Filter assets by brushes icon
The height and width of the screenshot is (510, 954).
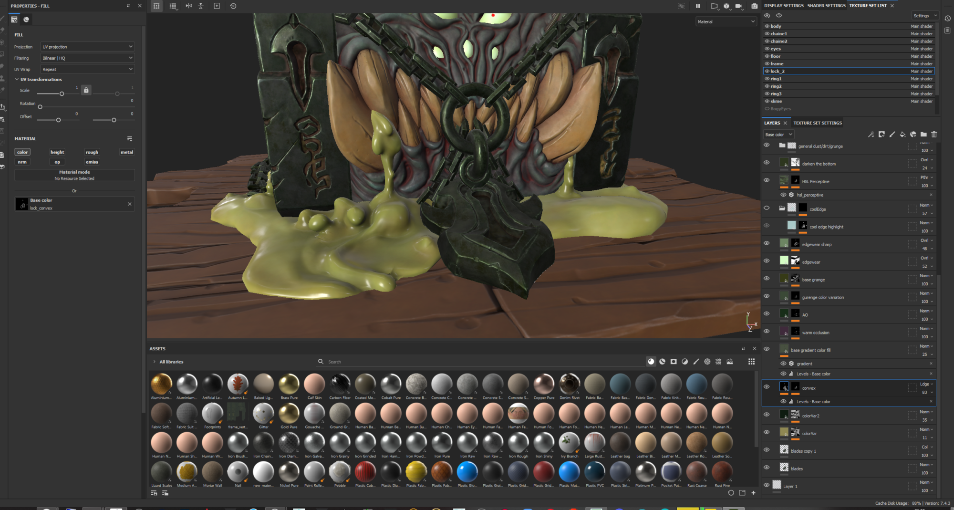[x=696, y=362]
